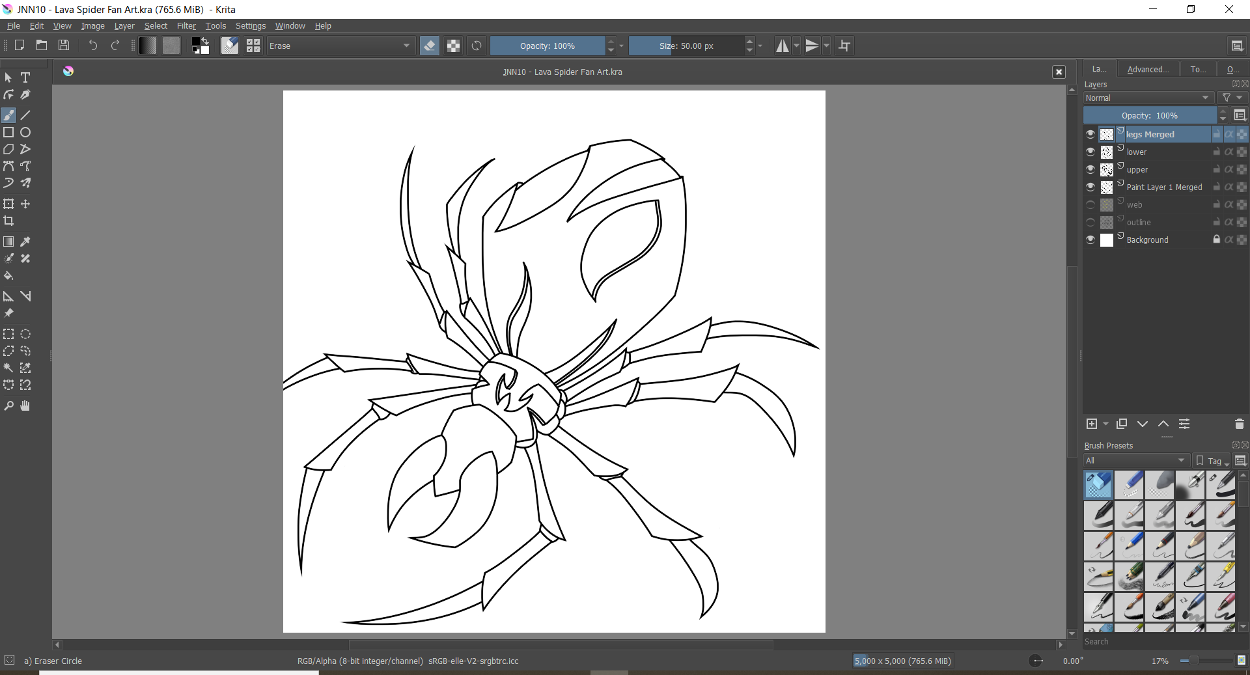Select the Fill bucket tool
The height and width of the screenshot is (675, 1250).
pos(8,275)
